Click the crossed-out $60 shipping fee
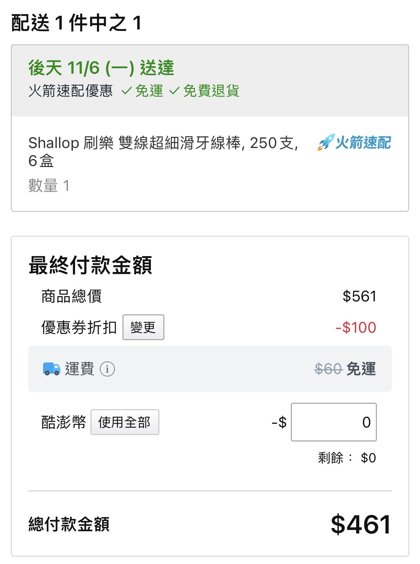Screen dimensions: 420x564 click(328, 369)
